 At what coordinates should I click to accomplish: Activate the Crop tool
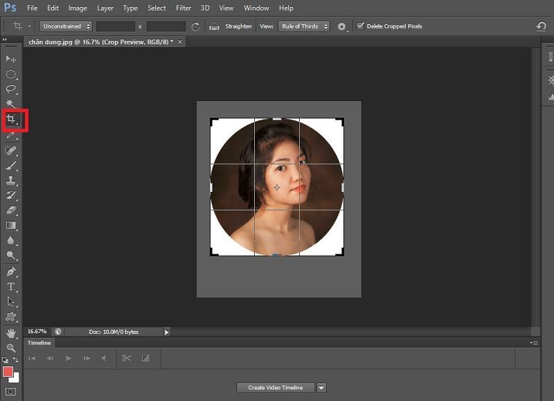coord(11,119)
